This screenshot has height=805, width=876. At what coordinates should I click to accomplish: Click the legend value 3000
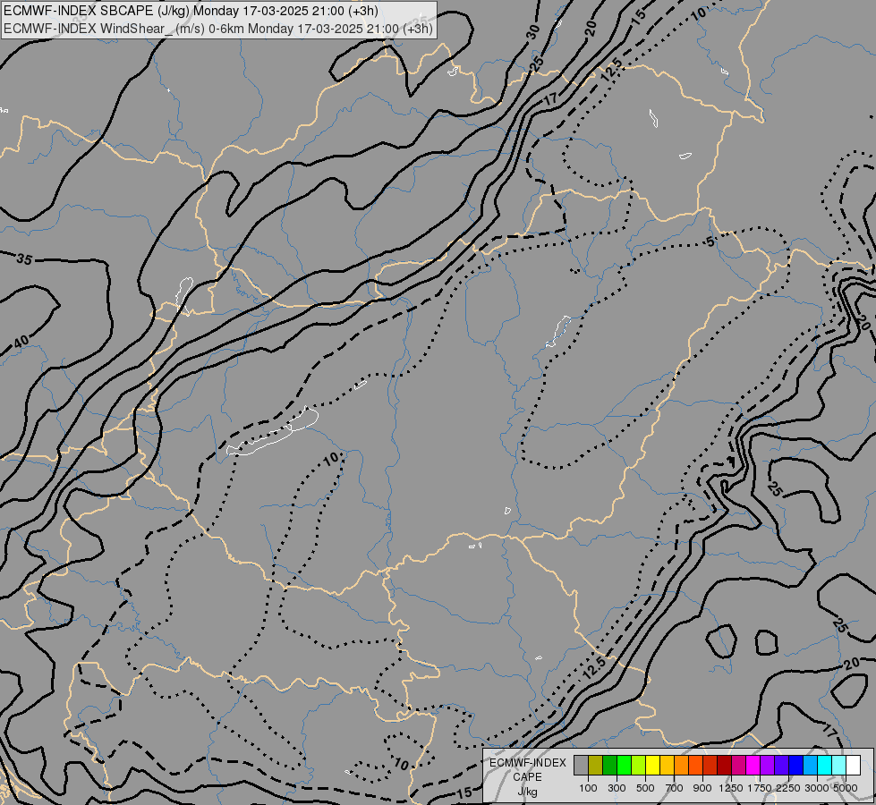click(x=817, y=788)
